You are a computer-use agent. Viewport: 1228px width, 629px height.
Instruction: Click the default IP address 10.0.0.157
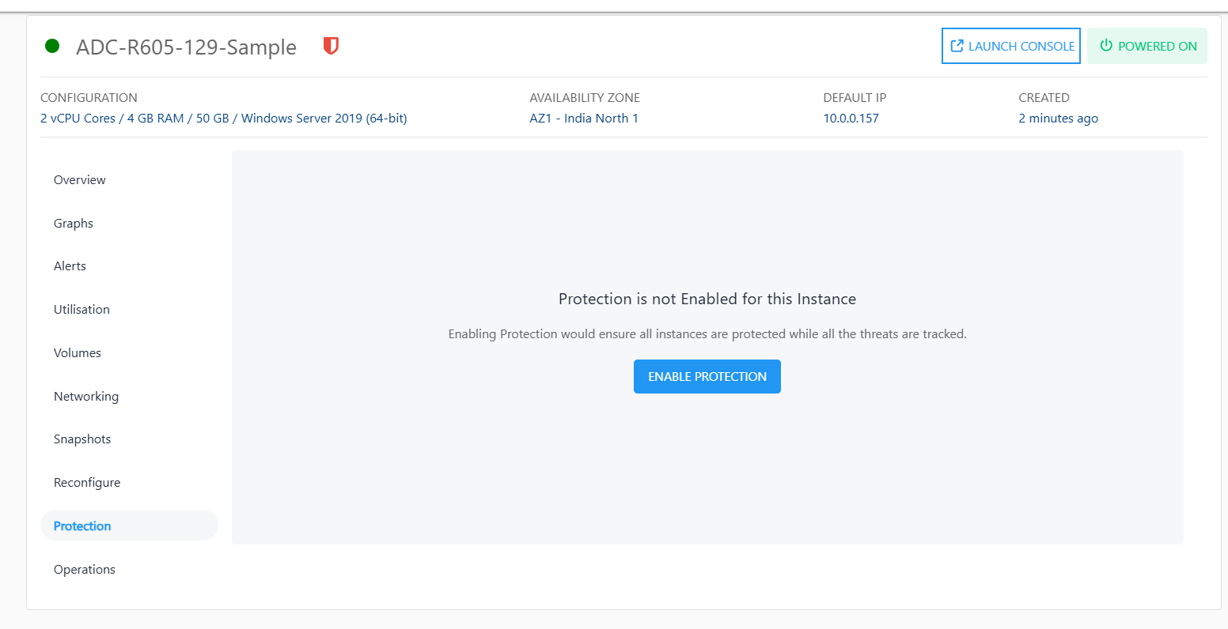[x=851, y=118]
